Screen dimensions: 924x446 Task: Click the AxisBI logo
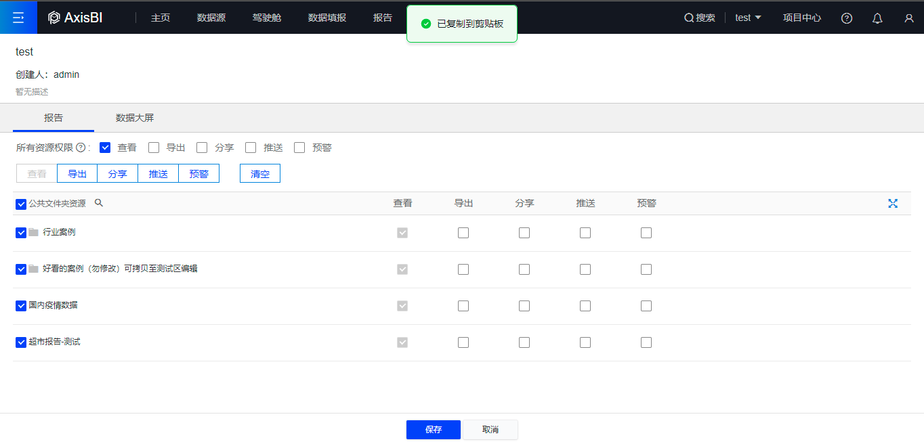tap(75, 18)
